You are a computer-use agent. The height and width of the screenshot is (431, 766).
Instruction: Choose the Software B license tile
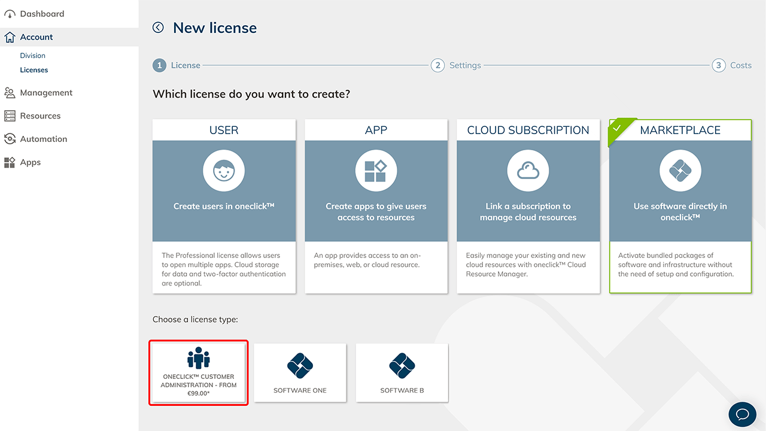(402, 372)
